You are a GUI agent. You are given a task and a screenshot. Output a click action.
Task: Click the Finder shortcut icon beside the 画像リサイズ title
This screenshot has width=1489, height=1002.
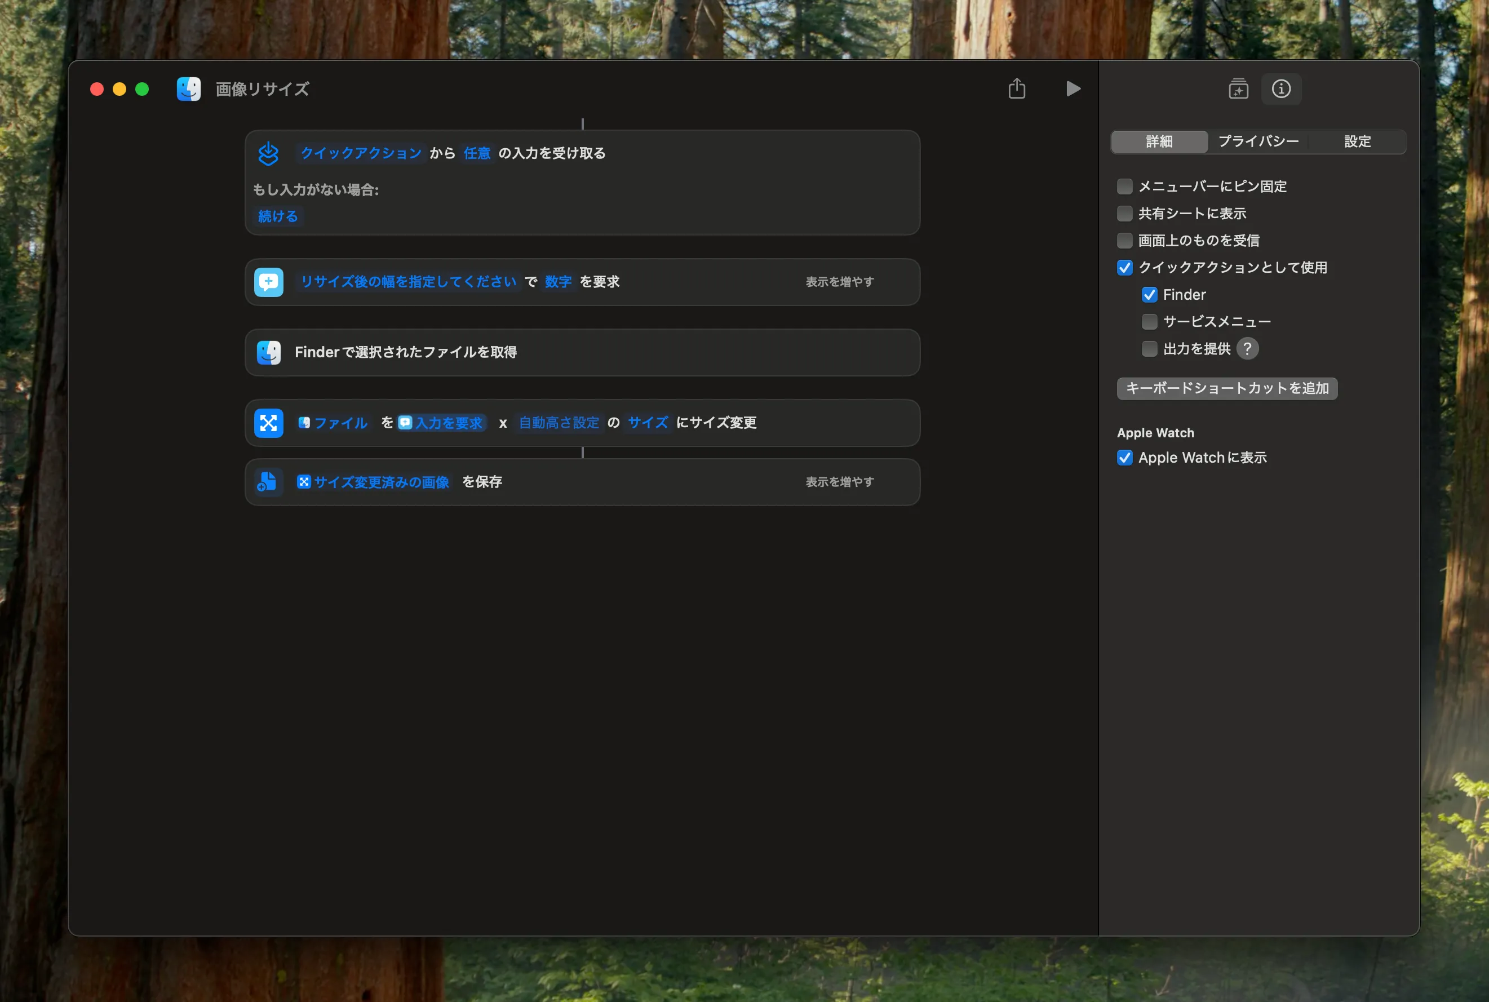189,89
